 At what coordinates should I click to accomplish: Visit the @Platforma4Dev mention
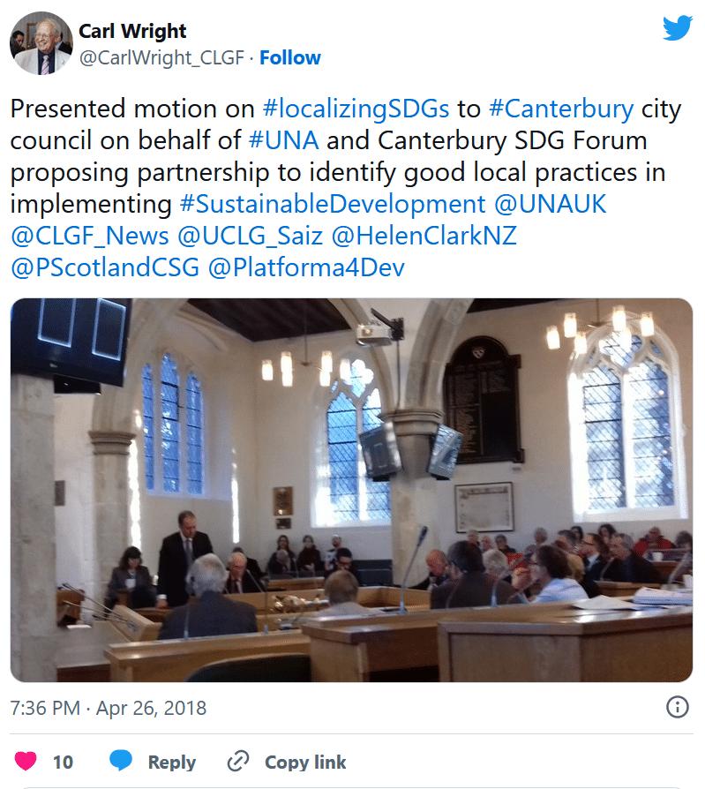coord(306,267)
